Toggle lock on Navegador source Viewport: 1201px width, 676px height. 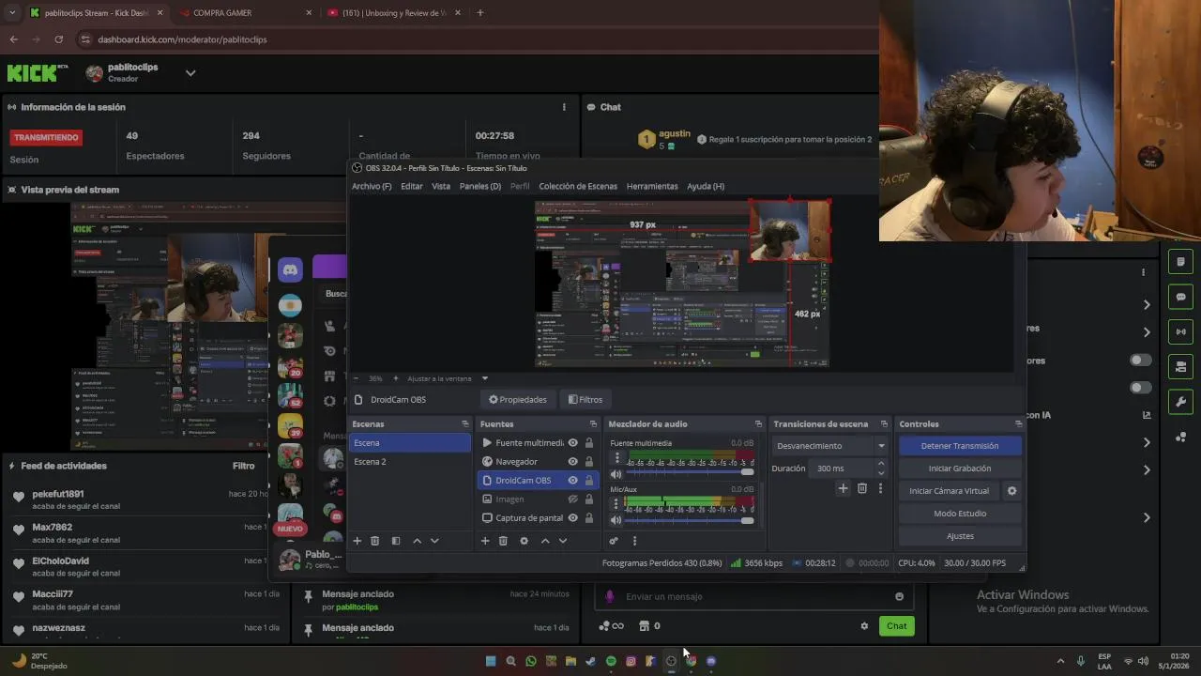[x=588, y=462]
